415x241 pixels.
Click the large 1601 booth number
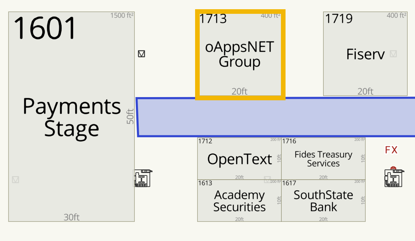[45, 28]
